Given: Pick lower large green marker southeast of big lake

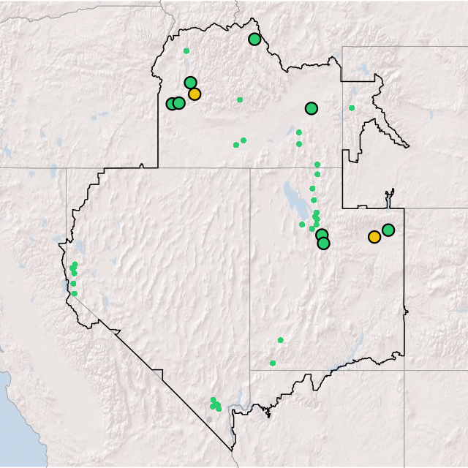Looking at the screenshot, I should (324, 243).
